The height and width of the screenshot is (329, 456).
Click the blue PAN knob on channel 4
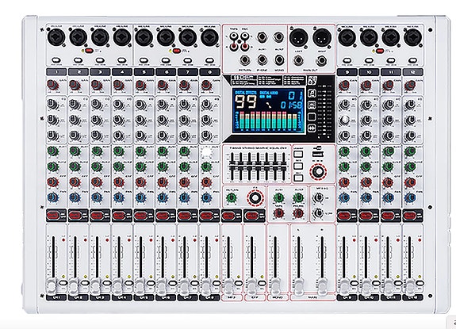(119, 197)
